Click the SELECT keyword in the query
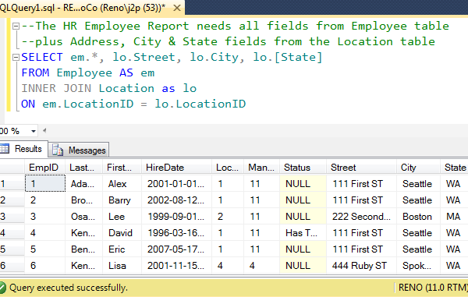Screen dimensions: 468x297 point(42,57)
